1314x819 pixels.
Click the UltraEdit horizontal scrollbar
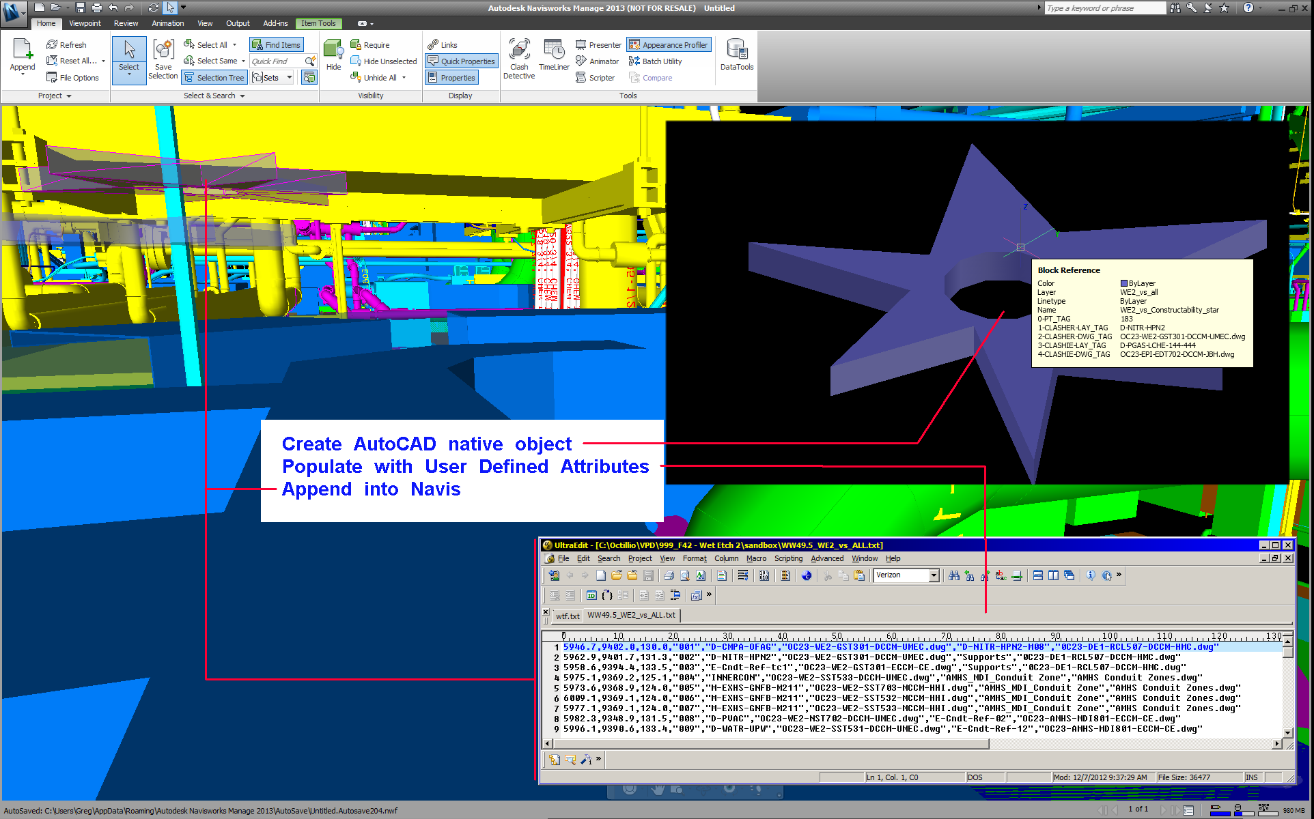point(772,744)
